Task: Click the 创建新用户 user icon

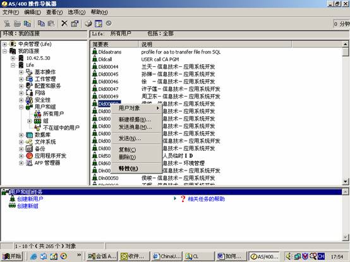Action: click(x=13, y=199)
